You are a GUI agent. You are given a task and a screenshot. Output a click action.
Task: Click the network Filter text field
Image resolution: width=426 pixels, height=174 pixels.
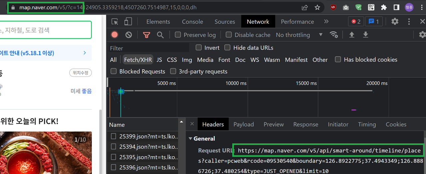point(149,48)
